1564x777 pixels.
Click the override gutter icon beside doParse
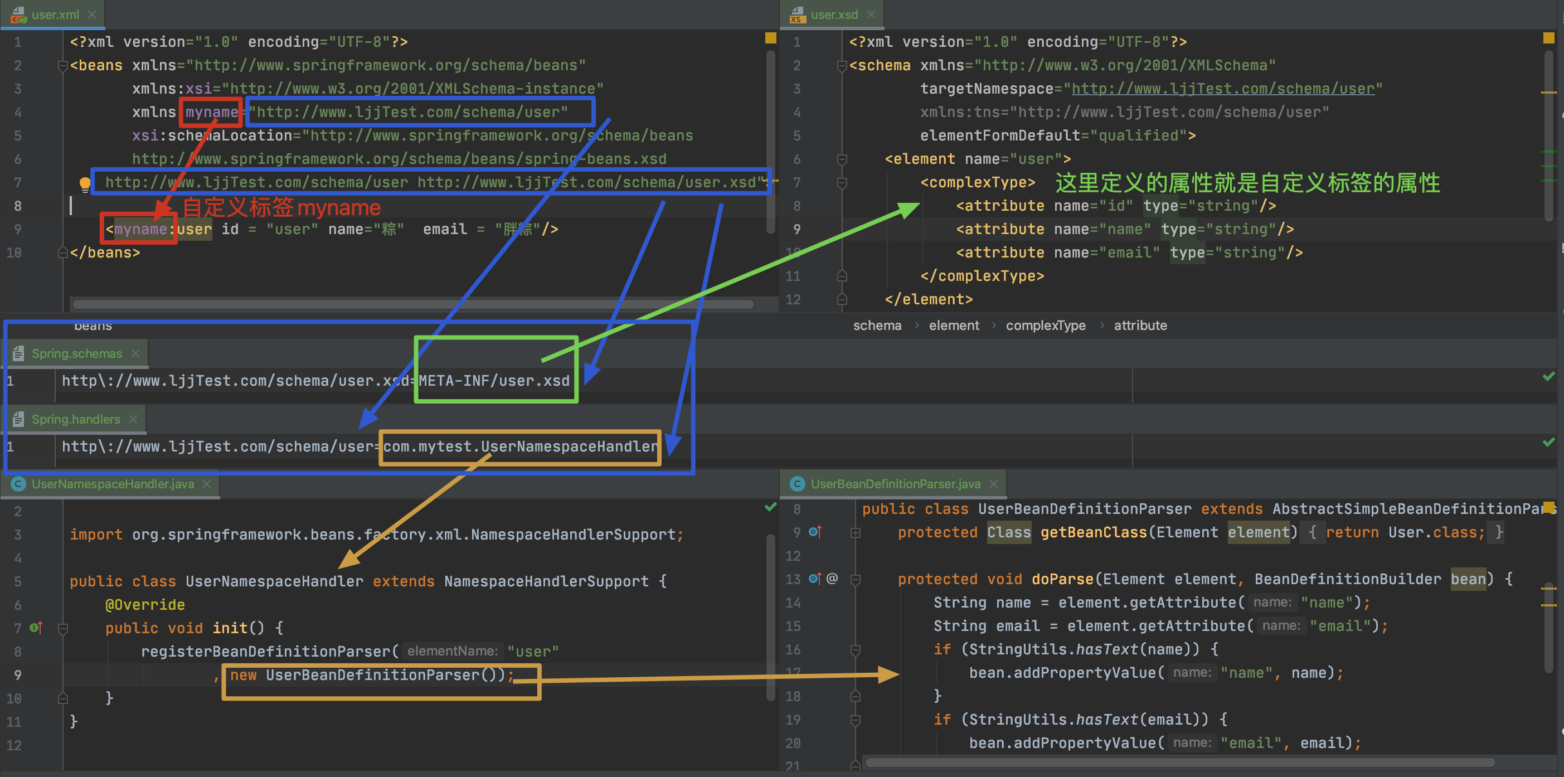[x=815, y=579]
